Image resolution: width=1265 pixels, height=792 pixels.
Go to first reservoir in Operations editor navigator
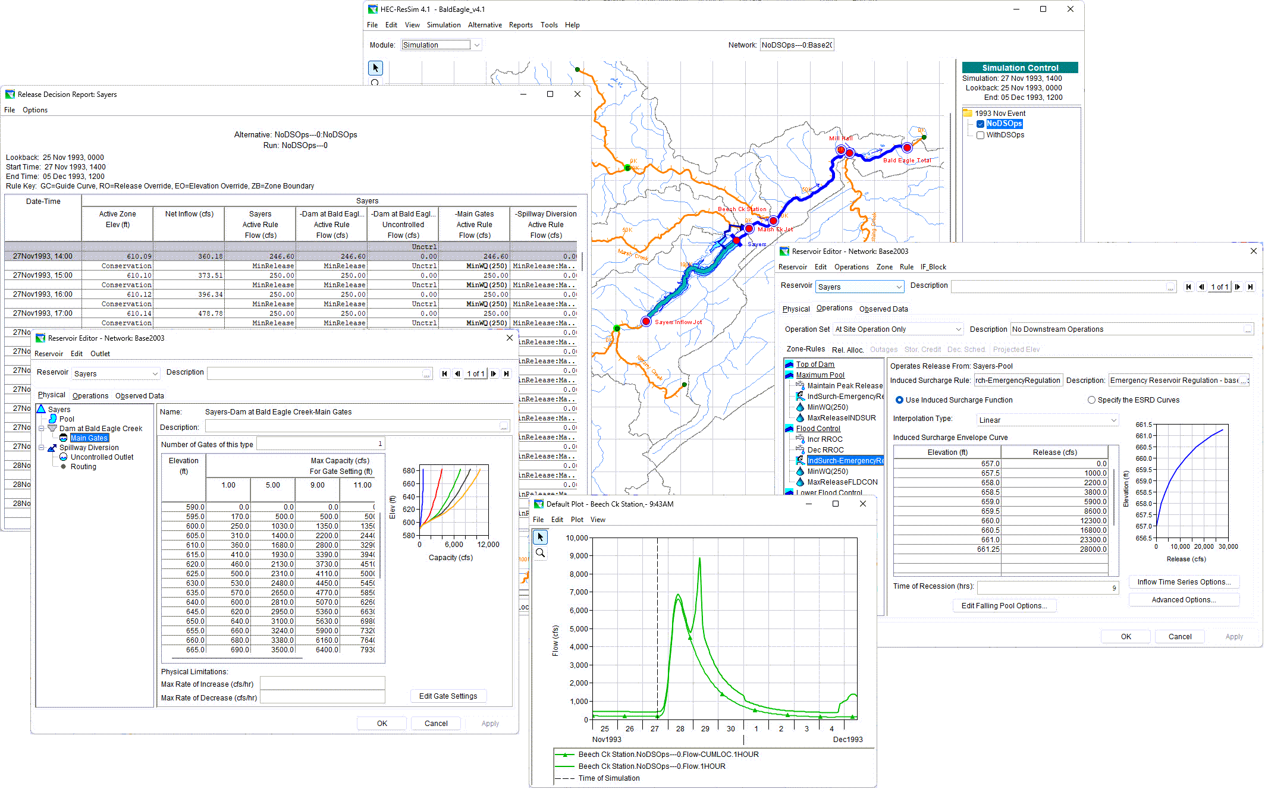point(1188,287)
